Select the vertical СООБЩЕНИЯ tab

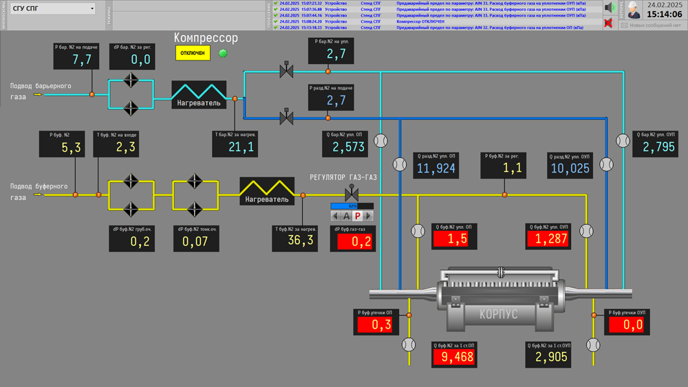269,15
